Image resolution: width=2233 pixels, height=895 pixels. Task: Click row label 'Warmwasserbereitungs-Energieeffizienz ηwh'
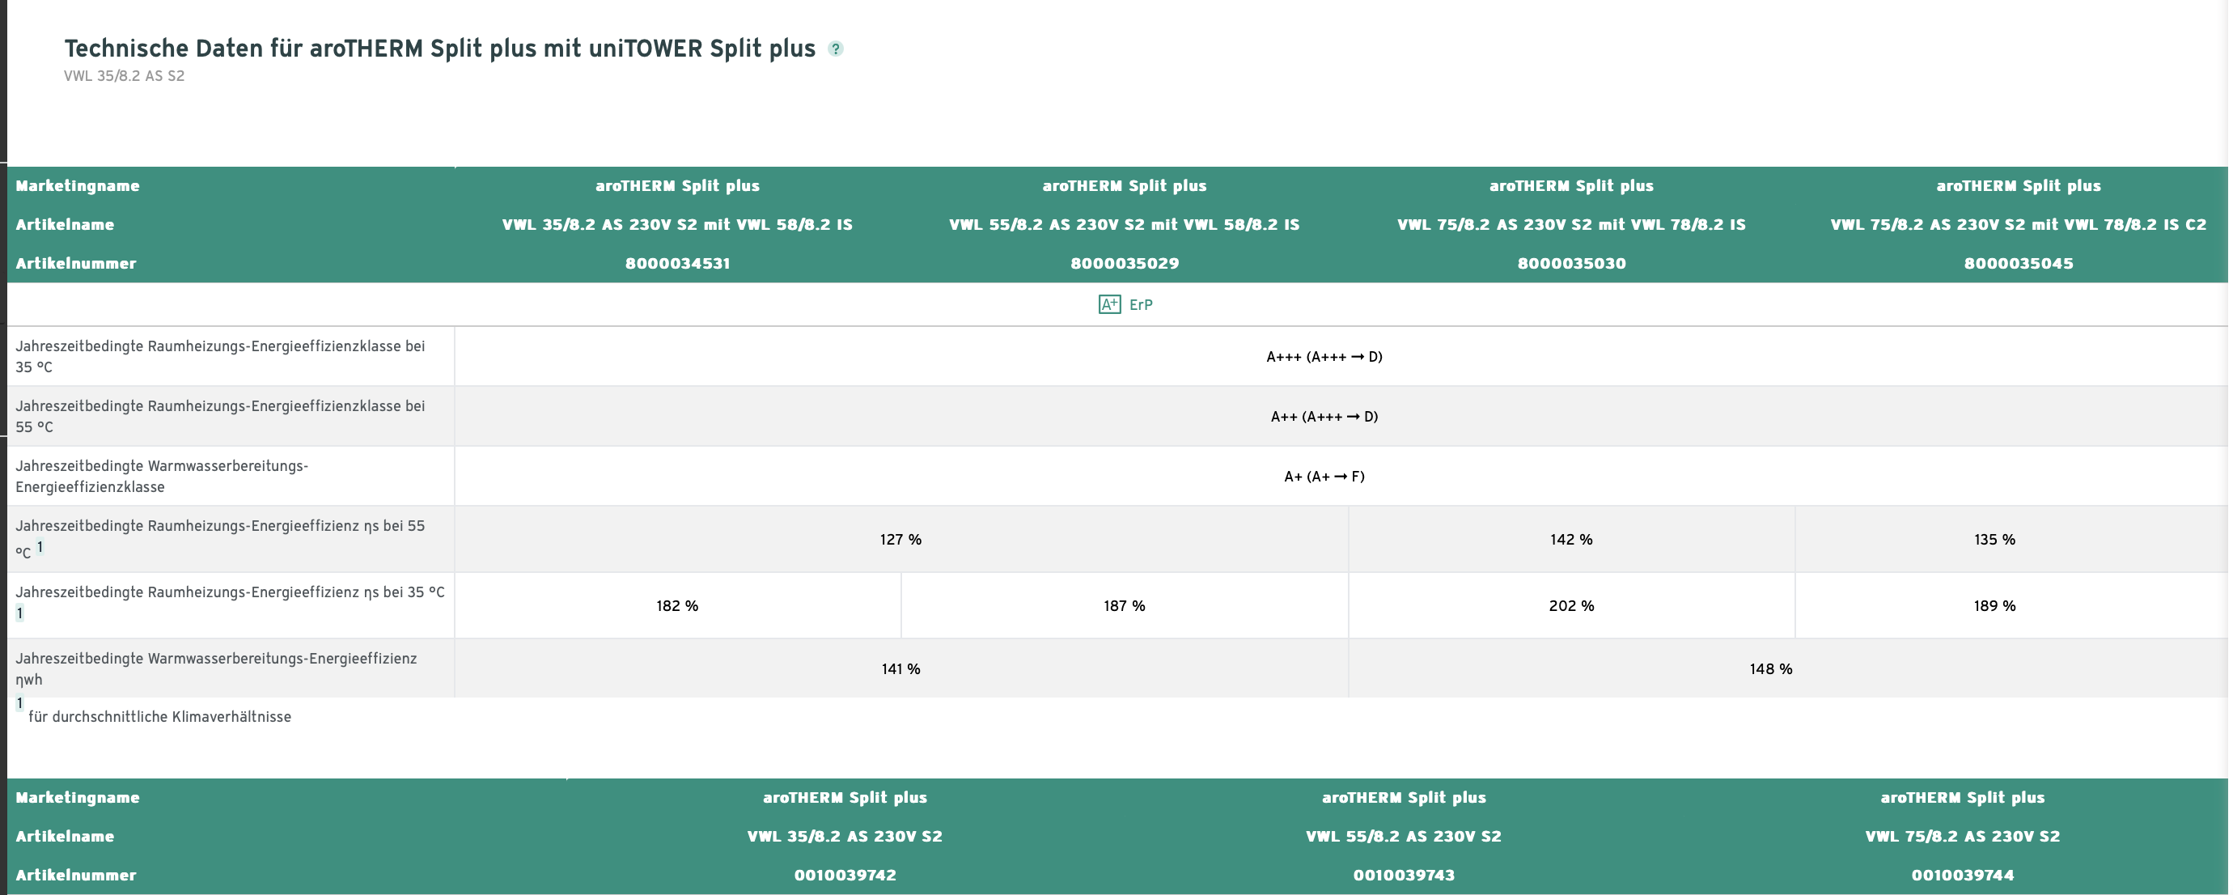coord(216,668)
